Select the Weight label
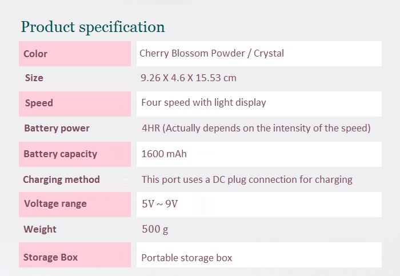 point(40,229)
